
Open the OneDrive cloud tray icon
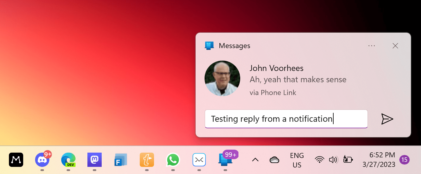(274, 160)
